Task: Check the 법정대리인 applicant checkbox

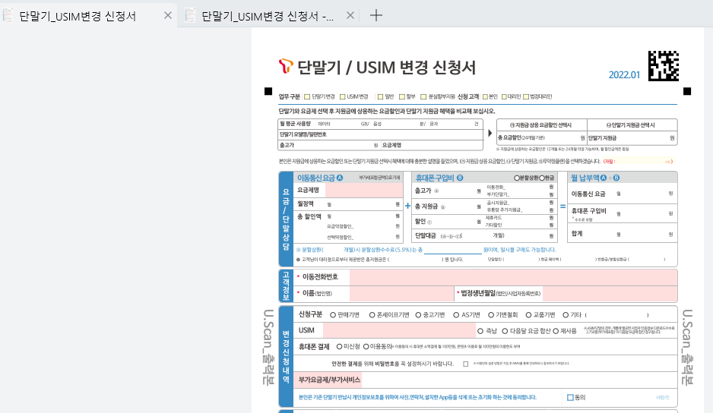Action: pyautogui.click(x=526, y=96)
